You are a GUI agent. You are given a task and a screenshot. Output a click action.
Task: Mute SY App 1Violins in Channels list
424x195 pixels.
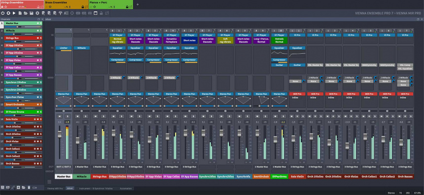tap(38, 45)
